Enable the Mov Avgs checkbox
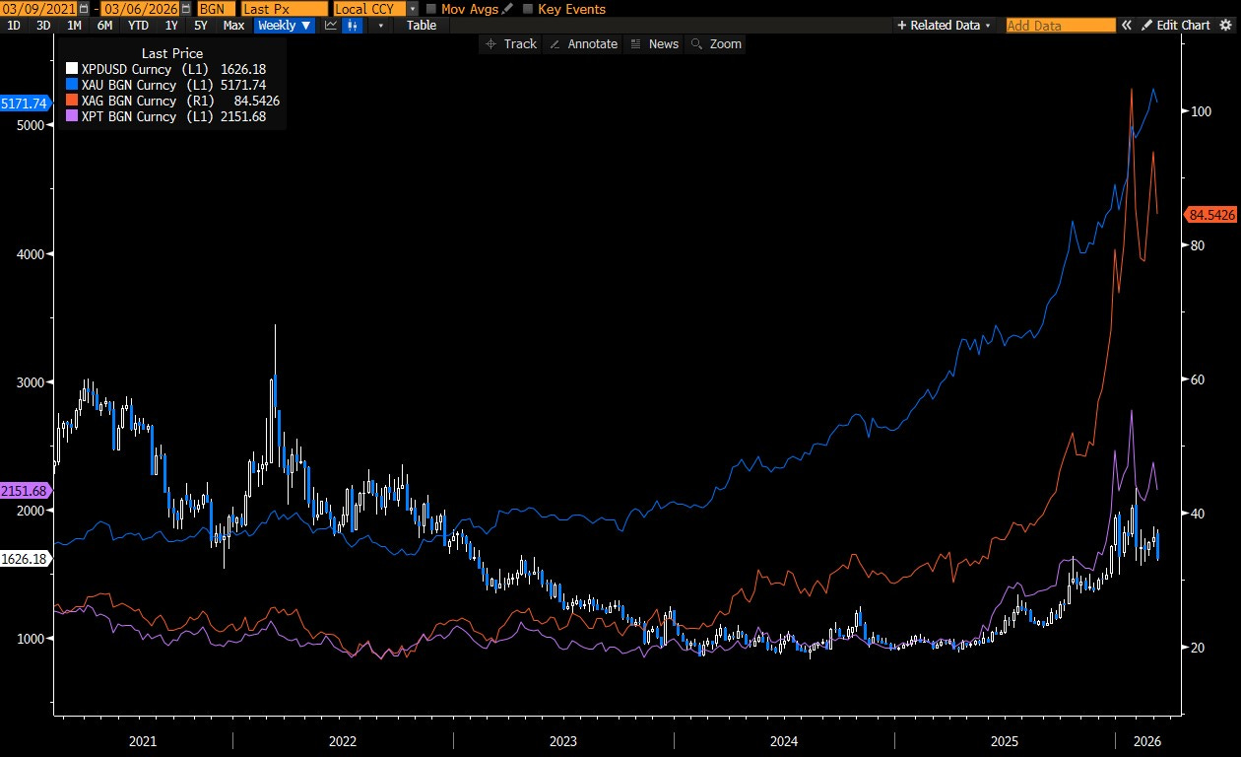This screenshot has height=757, width=1241. (431, 9)
